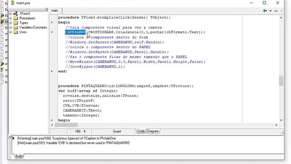The image size is (291, 164).
Task: Click the Procedures folder icon
Action: point(16,18)
